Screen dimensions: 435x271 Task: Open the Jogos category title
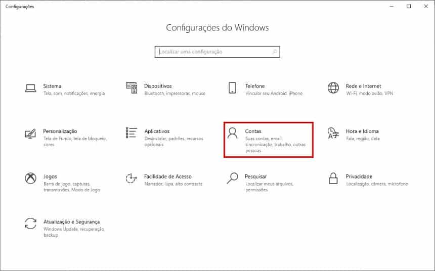pos(50,176)
